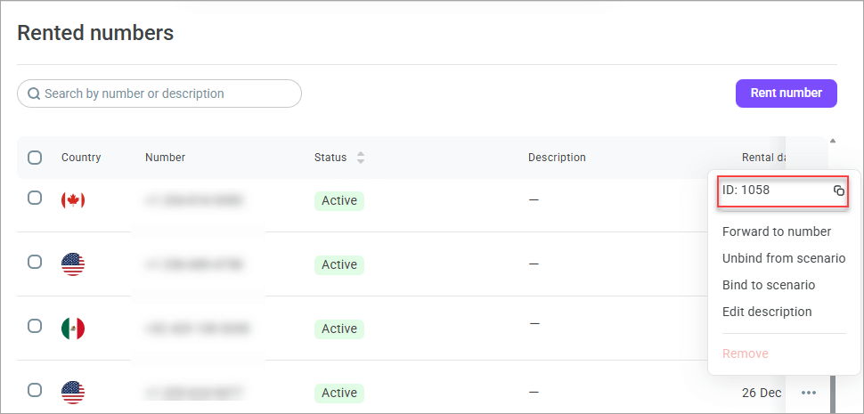The width and height of the screenshot is (864, 414).
Task: Toggle the select-all checkbox in table header
Action: tap(35, 158)
